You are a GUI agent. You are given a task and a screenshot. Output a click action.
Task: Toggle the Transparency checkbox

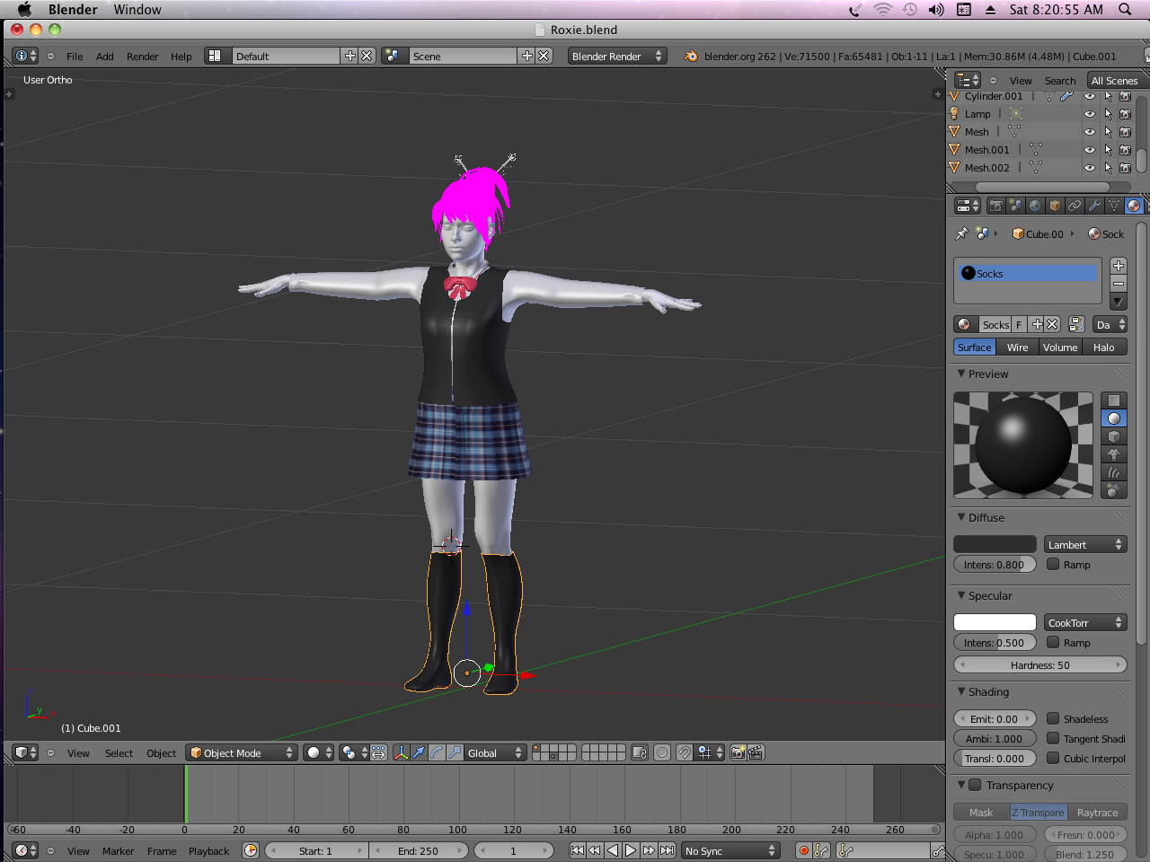pyautogui.click(x=975, y=785)
